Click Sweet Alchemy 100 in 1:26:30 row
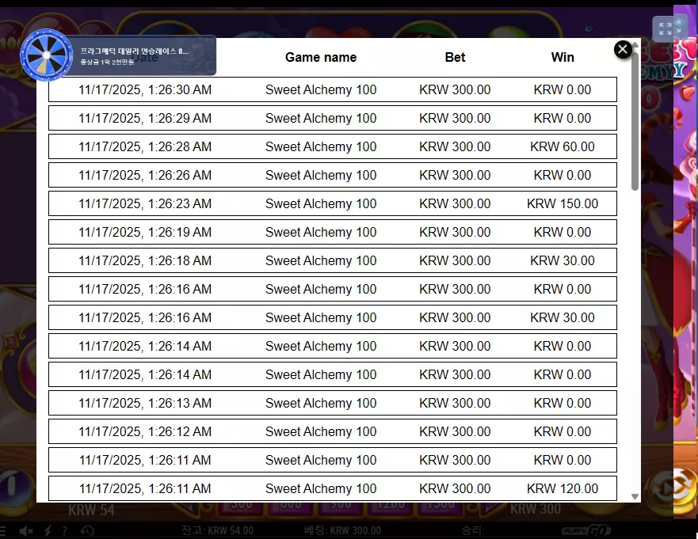Screen dimensions: 698x539 pos(321,90)
